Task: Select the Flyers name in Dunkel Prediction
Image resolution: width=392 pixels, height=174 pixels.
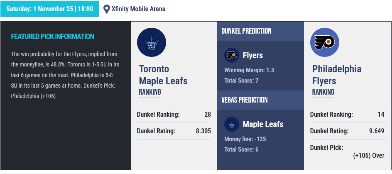Action: point(252,55)
